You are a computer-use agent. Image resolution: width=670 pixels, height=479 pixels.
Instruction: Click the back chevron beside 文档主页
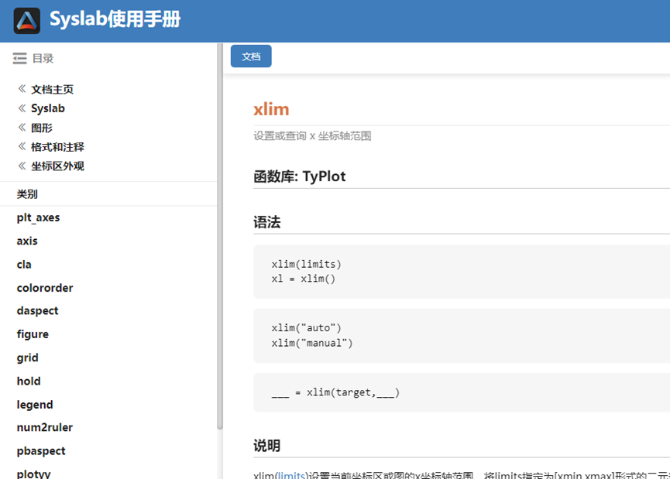tap(22, 89)
